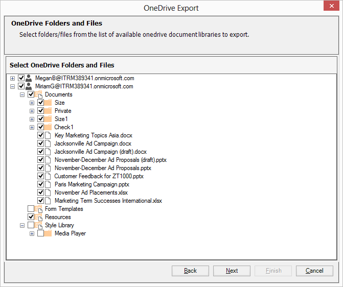Click the Style Library icon
This screenshot has width=343, height=287.
pos(38,225)
